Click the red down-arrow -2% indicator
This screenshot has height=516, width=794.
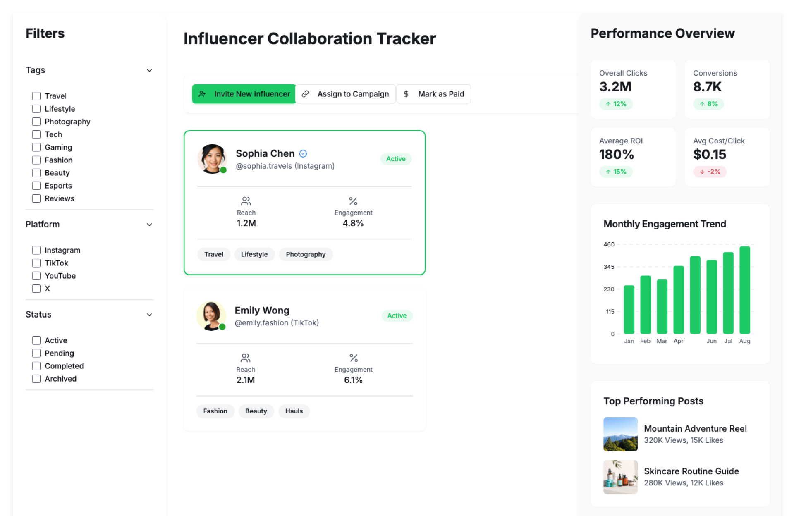click(710, 172)
